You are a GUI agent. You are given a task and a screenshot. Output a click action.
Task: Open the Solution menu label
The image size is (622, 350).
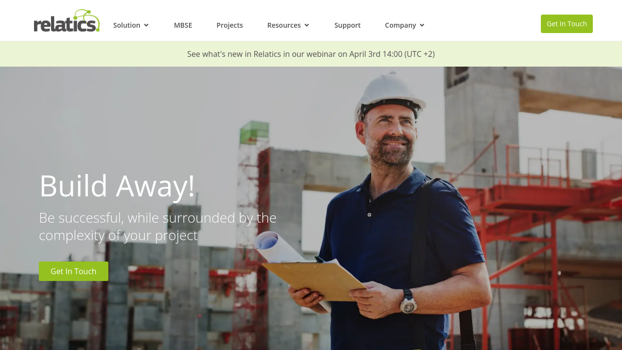click(x=127, y=25)
